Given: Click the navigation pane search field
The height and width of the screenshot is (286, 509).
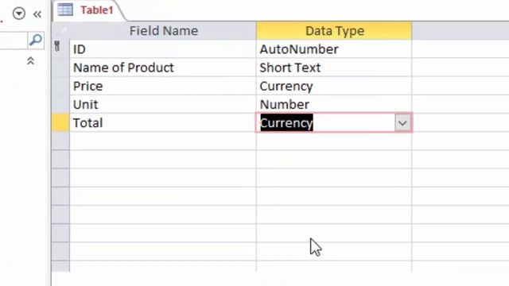Looking at the screenshot, I should [x=14, y=41].
